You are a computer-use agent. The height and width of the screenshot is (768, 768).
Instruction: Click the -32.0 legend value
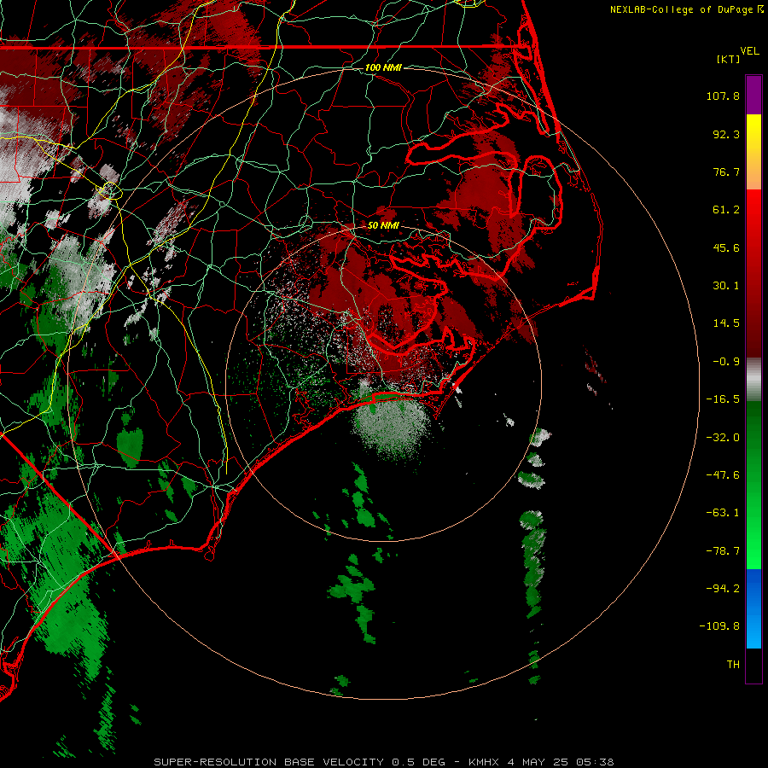click(x=723, y=438)
